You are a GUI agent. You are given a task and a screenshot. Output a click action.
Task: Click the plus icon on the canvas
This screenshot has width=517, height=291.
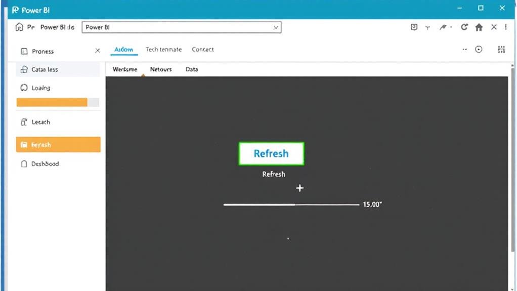tap(299, 188)
